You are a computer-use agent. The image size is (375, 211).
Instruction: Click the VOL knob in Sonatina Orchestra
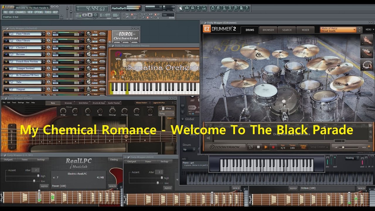click(x=118, y=54)
